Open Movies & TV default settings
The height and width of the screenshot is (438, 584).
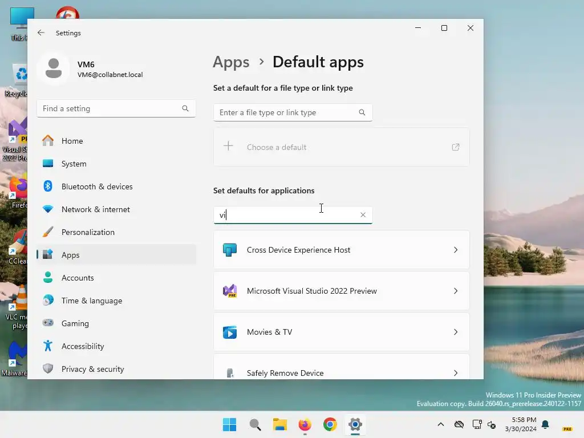click(341, 332)
